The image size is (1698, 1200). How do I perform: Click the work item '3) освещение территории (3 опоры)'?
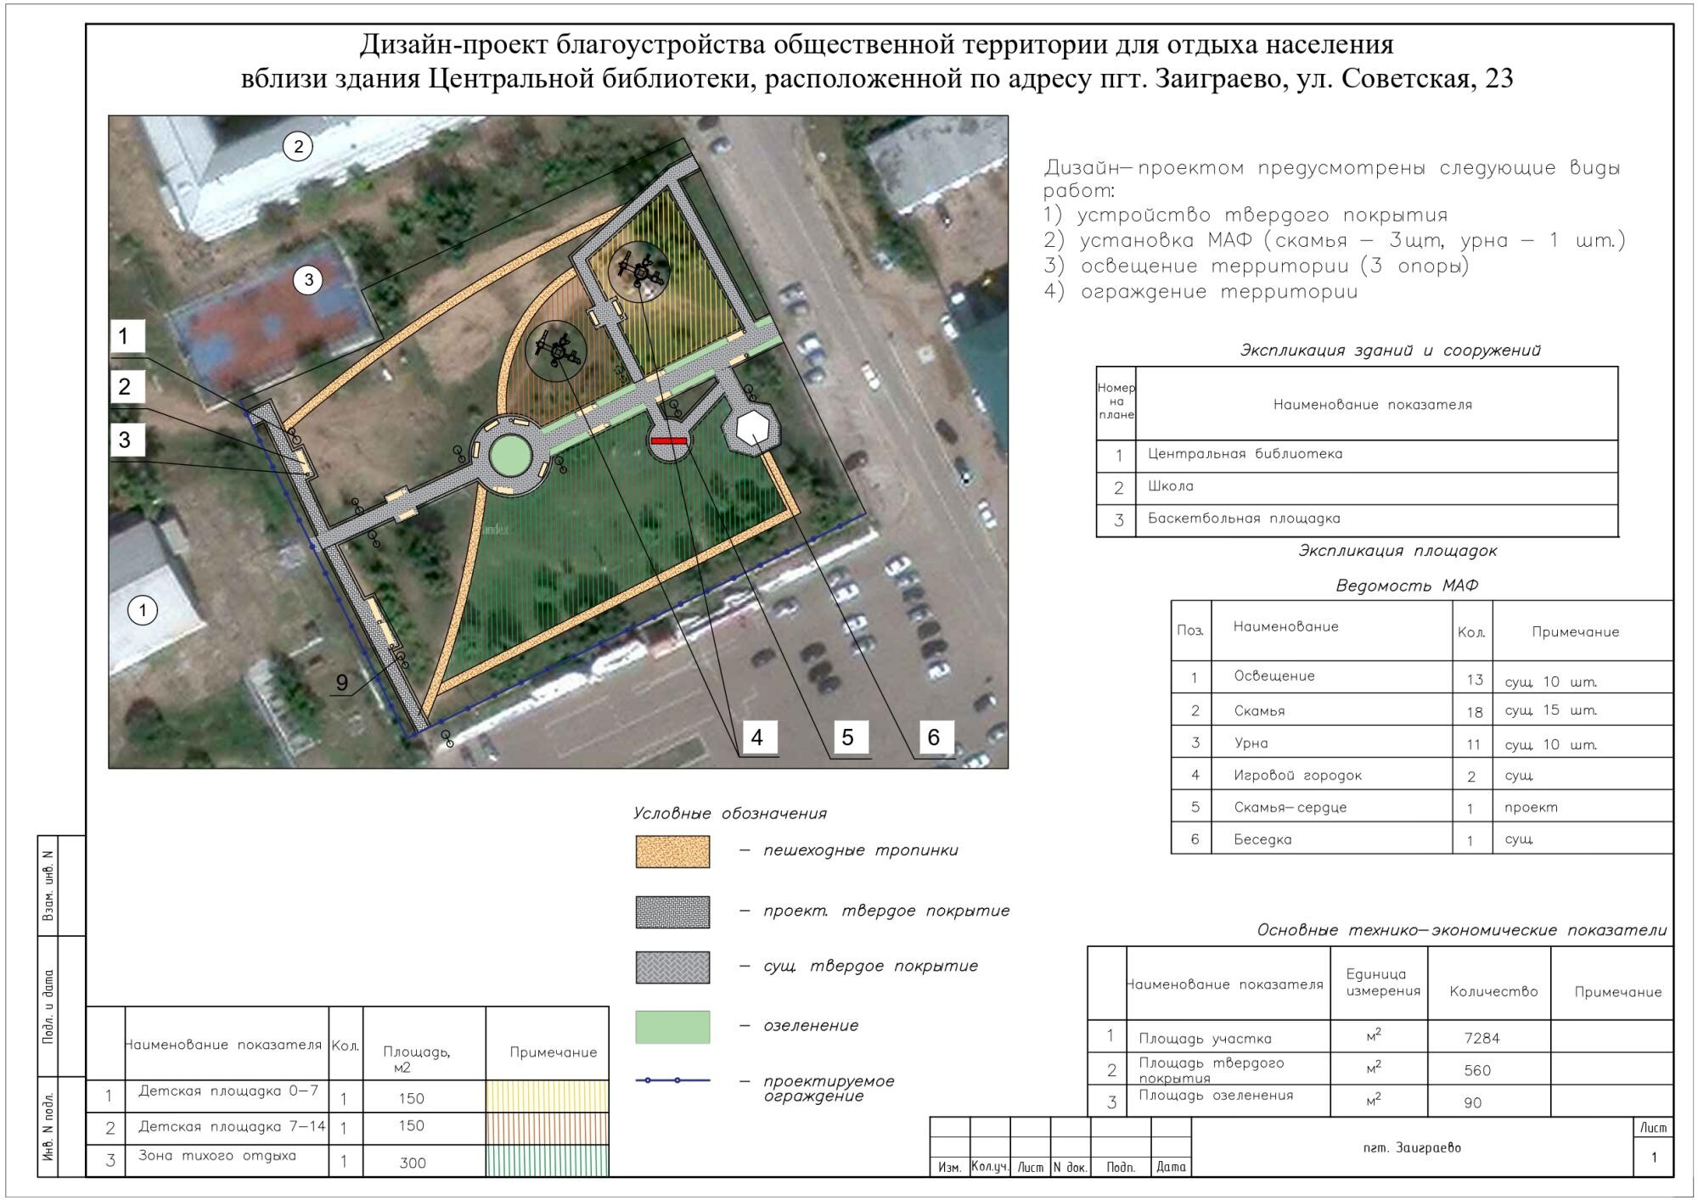[x=1257, y=266]
